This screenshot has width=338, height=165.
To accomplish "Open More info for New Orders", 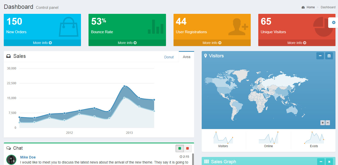I will point(42,43).
